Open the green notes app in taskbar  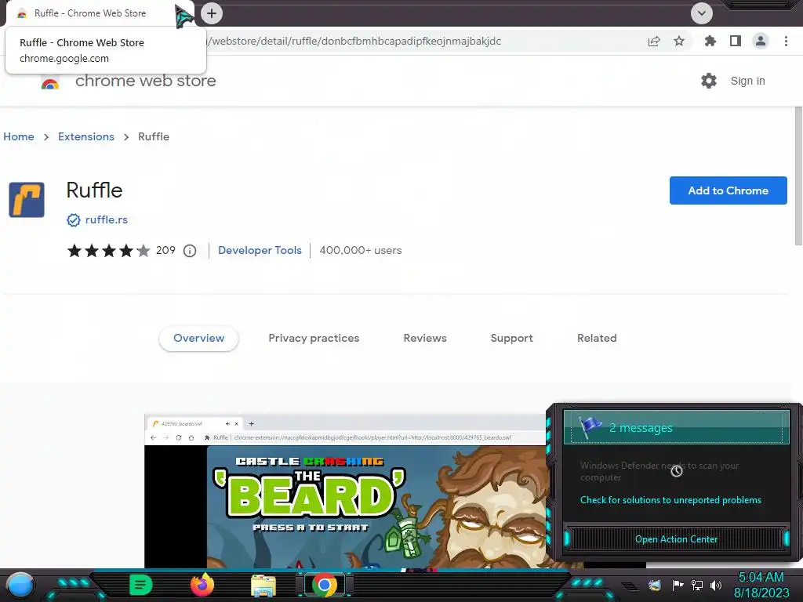141,585
